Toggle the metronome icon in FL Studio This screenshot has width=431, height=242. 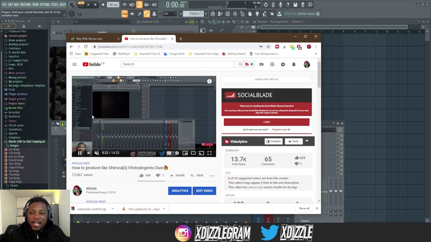click(125, 5)
